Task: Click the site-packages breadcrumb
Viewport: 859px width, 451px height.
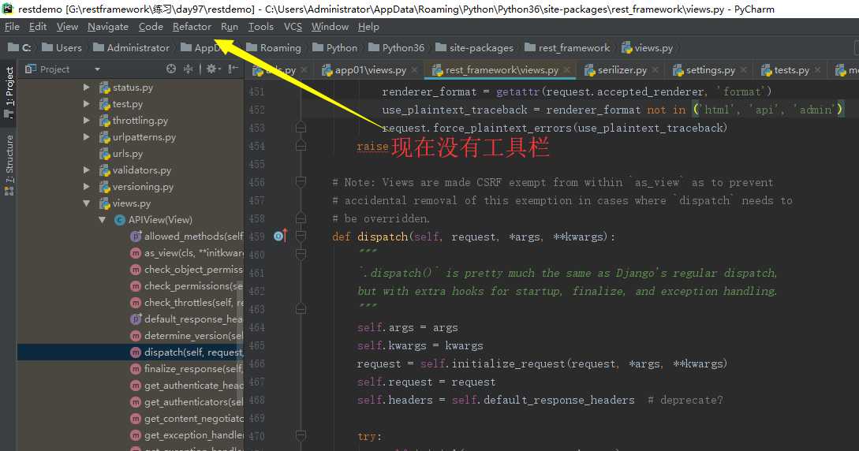Action: point(474,48)
